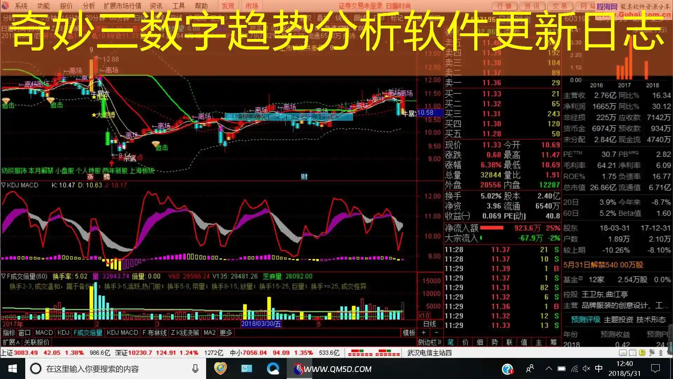This screenshot has height=379, width=673.
Task: Open the 报价 menu
Action: [x=66, y=6]
